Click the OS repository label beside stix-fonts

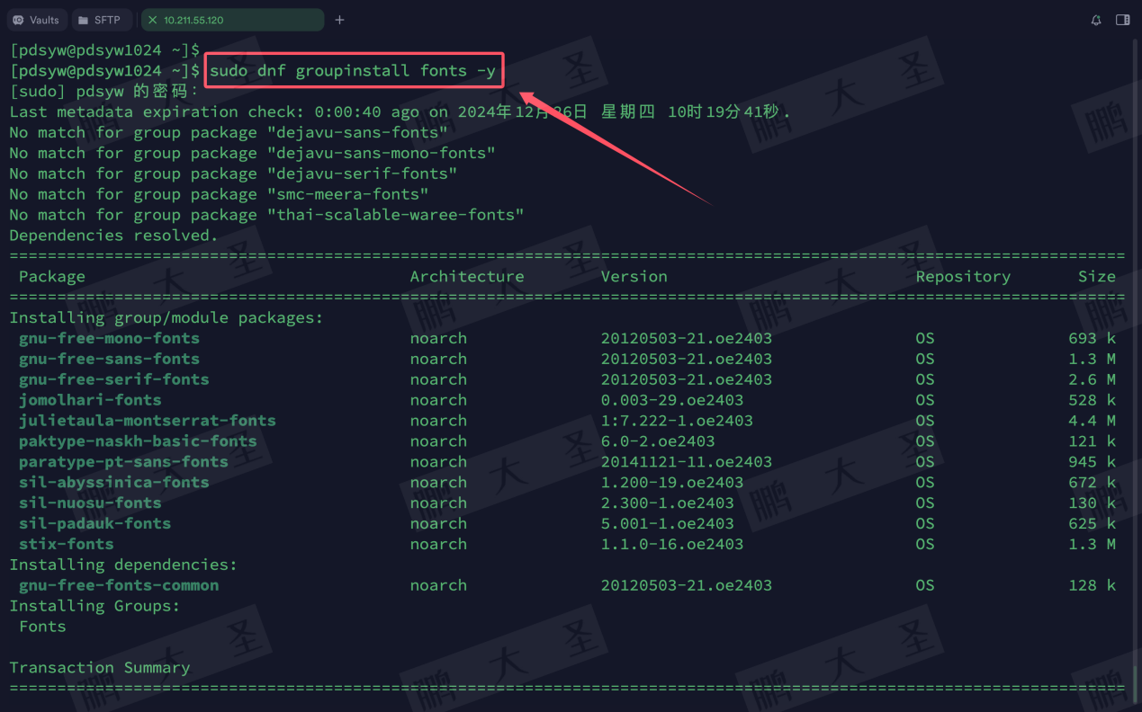click(x=924, y=544)
